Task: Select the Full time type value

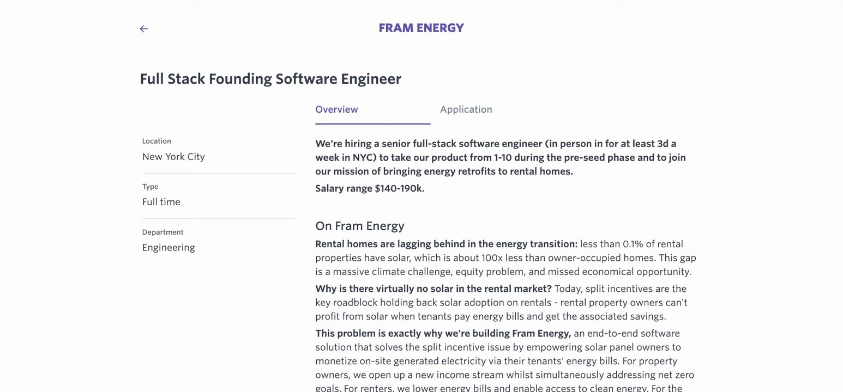Action: [x=161, y=202]
